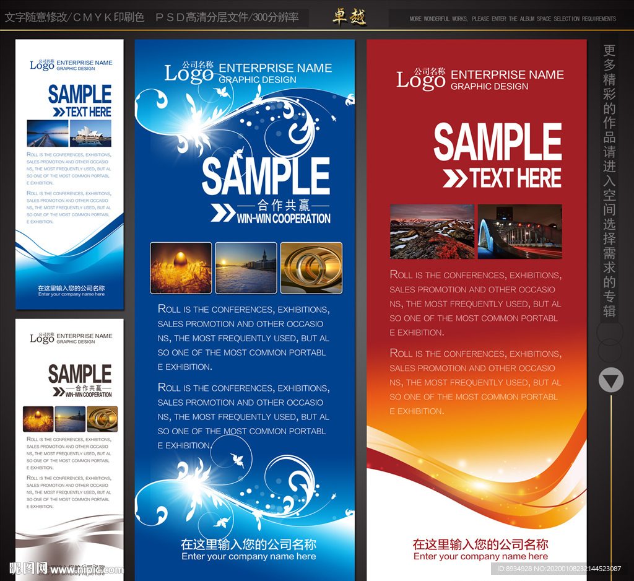Click the large SAMPLE heading on red banner

(498, 142)
